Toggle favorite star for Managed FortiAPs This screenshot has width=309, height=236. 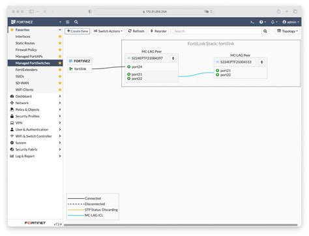point(60,56)
